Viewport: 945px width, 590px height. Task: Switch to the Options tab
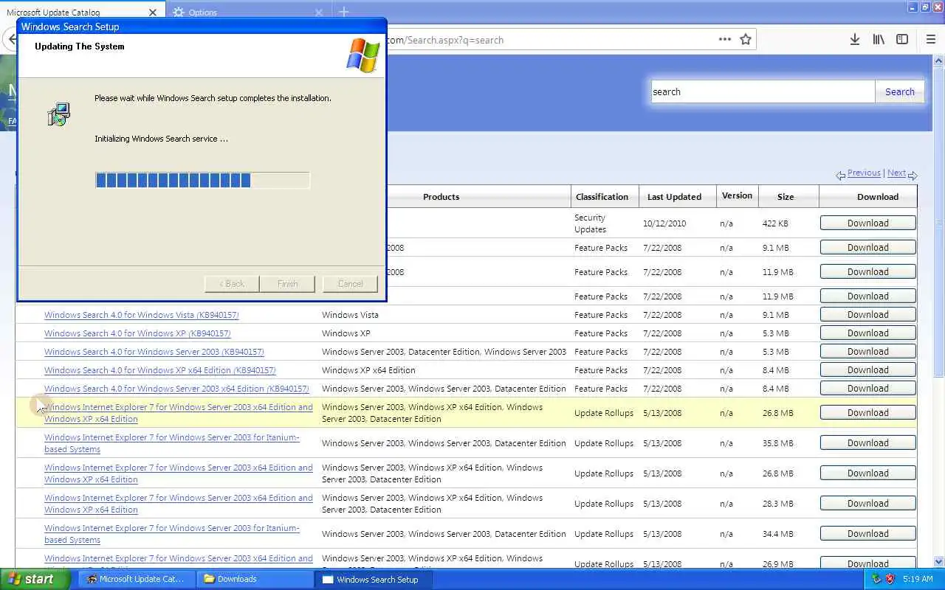[x=247, y=13]
